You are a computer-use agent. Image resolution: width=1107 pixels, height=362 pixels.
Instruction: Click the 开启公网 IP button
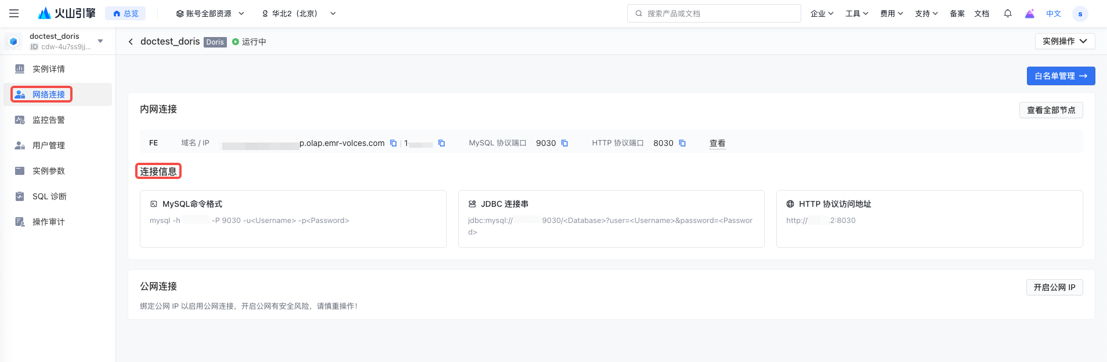point(1054,287)
